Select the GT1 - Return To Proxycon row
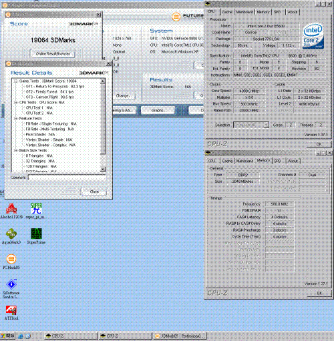334x341 pixels. 55,86
